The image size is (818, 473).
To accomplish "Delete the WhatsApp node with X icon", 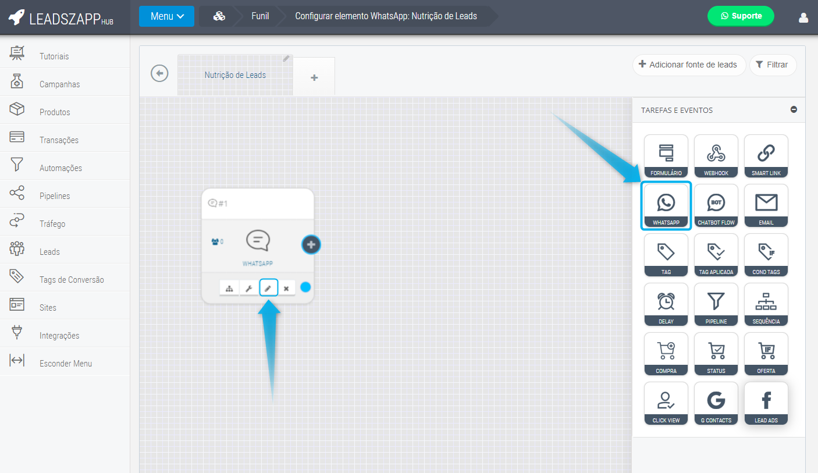I will pos(286,288).
